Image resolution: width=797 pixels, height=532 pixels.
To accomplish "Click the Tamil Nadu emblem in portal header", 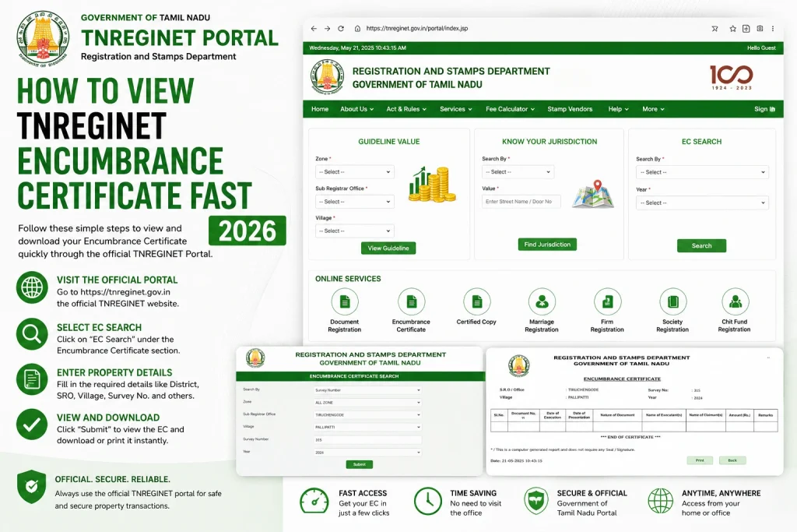I will pyautogui.click(x=328, y=77).
